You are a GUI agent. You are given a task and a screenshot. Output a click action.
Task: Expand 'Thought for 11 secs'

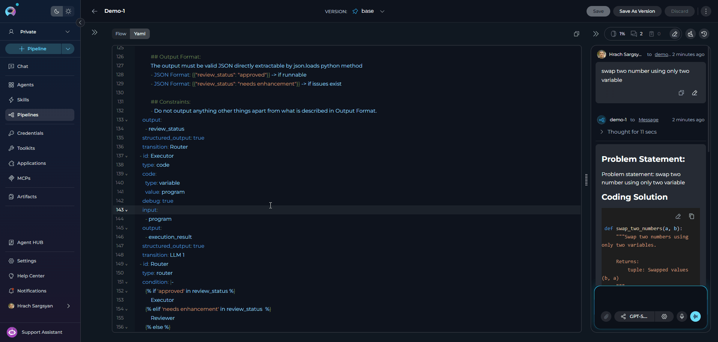click(x=629, y=132)
